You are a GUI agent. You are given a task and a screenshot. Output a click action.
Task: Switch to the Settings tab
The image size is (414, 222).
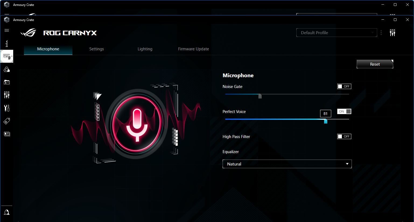97,49
